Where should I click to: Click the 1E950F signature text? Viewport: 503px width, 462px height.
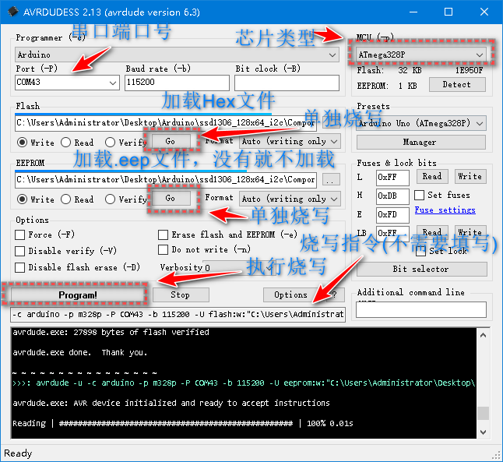[469, 71]
